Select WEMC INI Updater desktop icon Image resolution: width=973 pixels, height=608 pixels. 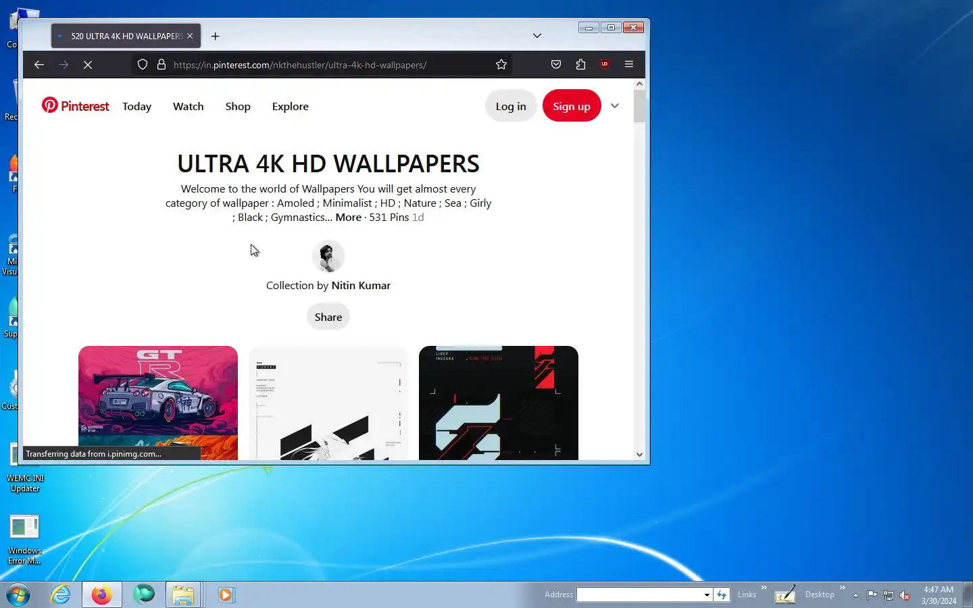point(25,468)
